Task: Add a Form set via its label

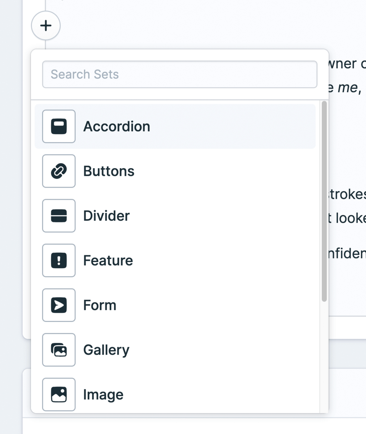Action: (x=100, y=306)
